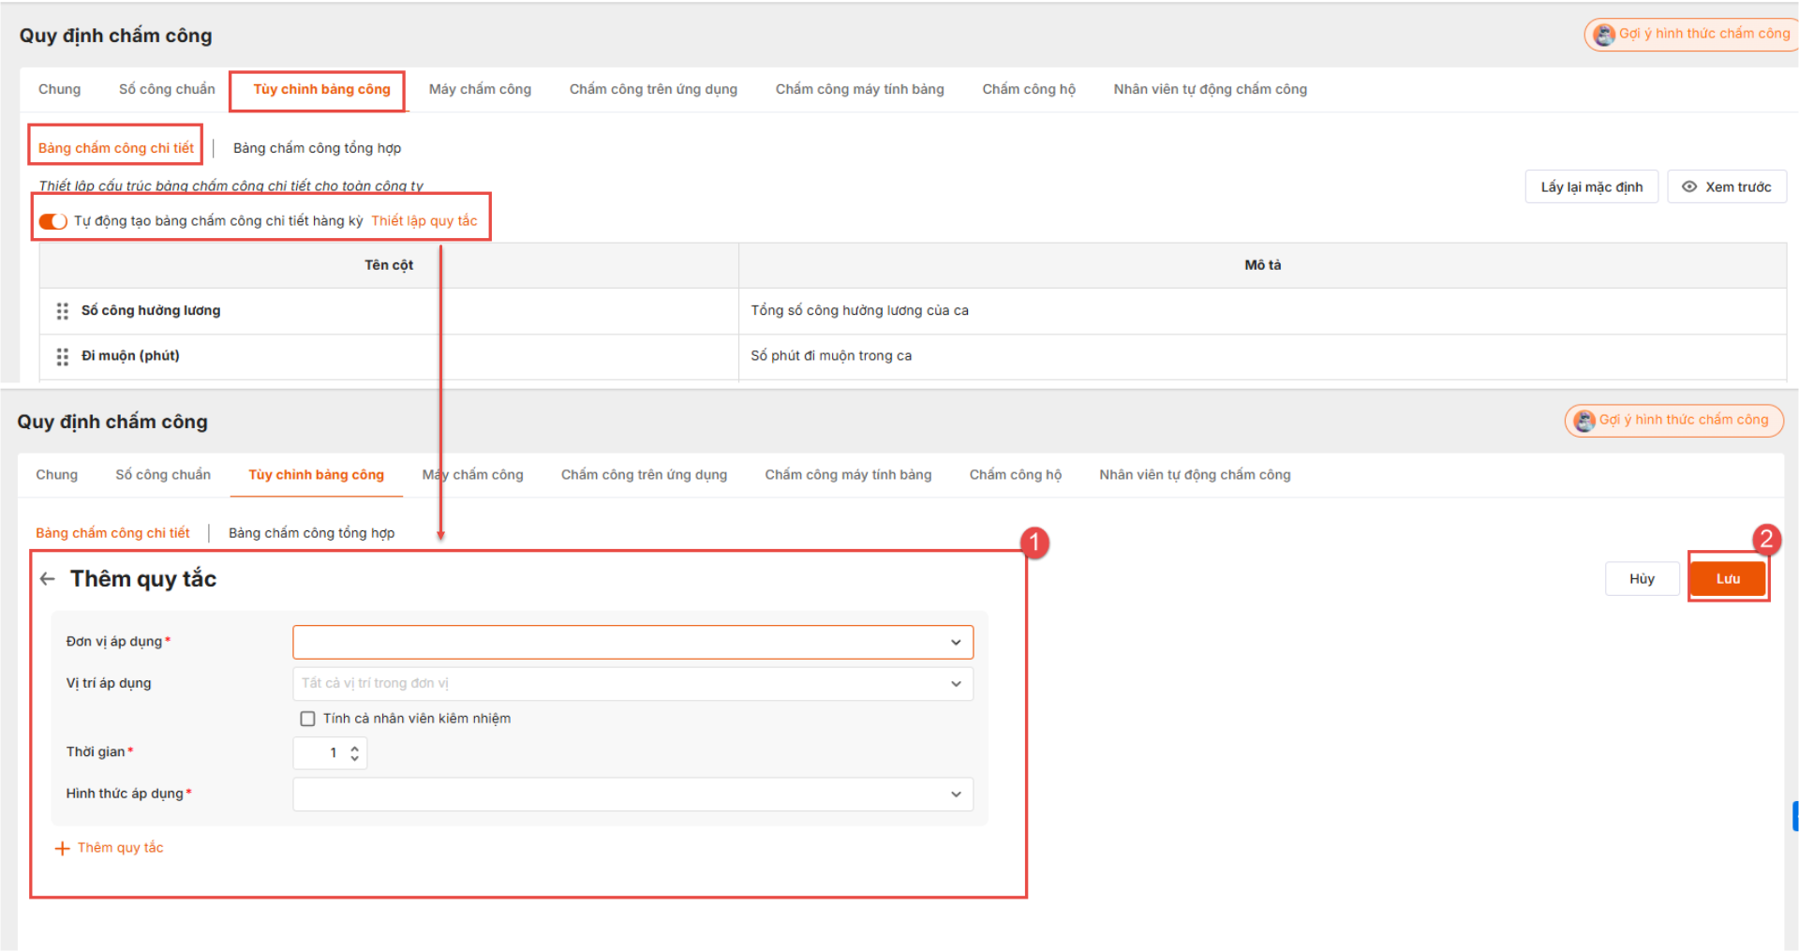Select Bảng chấm công tổng hợp sub-tab, upper panel
The image size is (1799, 951).
(317, 148)
